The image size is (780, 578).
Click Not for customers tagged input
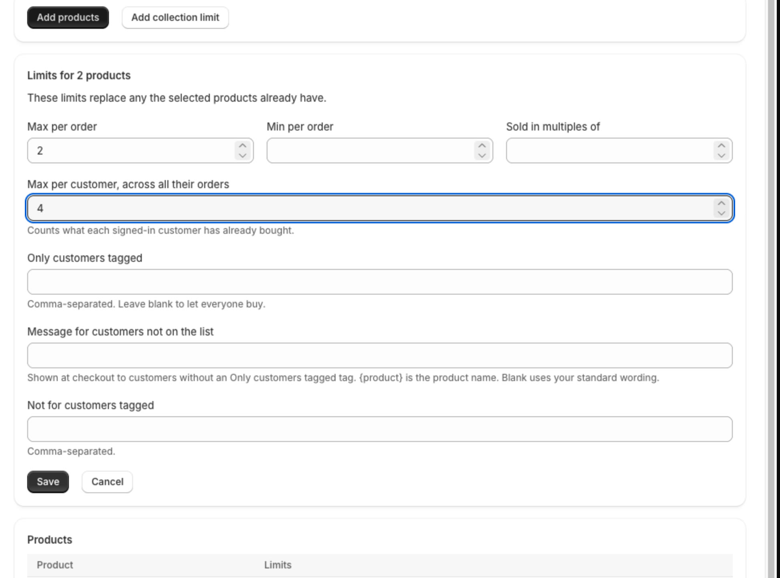pos(380,429)
